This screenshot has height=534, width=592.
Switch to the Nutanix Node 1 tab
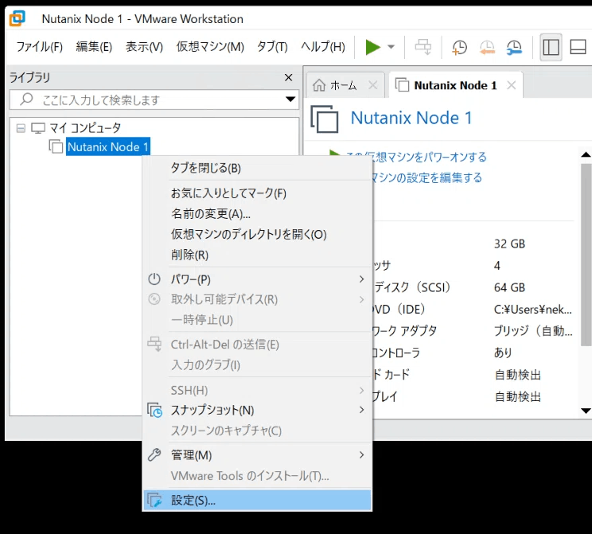point(455,85)
